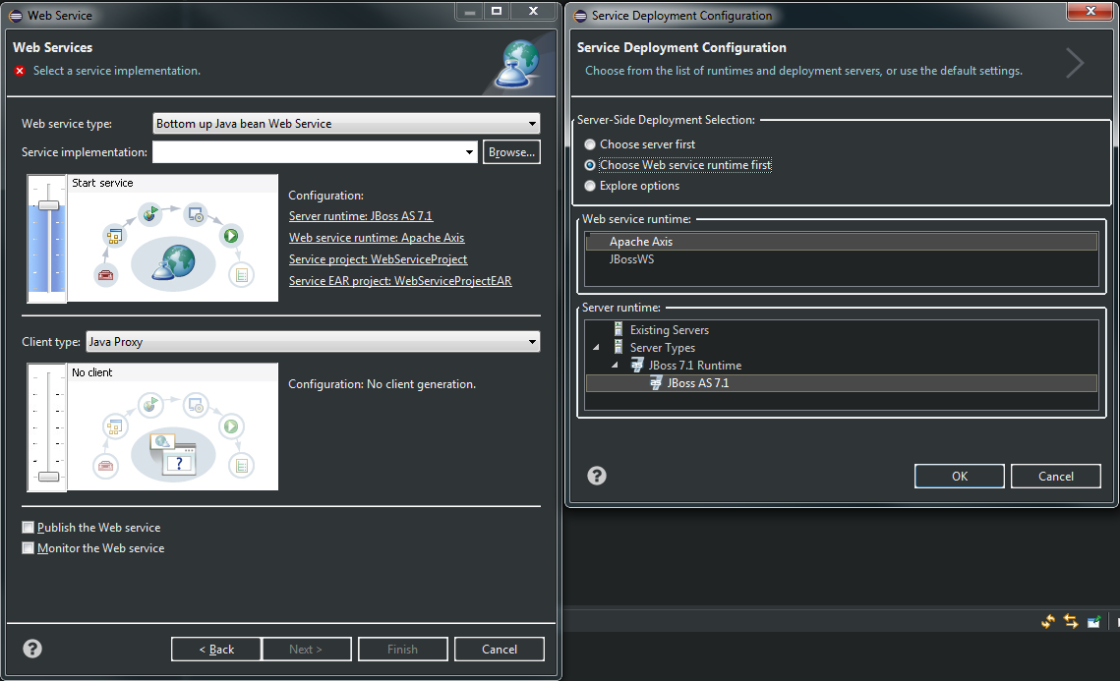Click the No client slider handle
The height and width of the screenshot is (681, 1120).
point(48,477)
